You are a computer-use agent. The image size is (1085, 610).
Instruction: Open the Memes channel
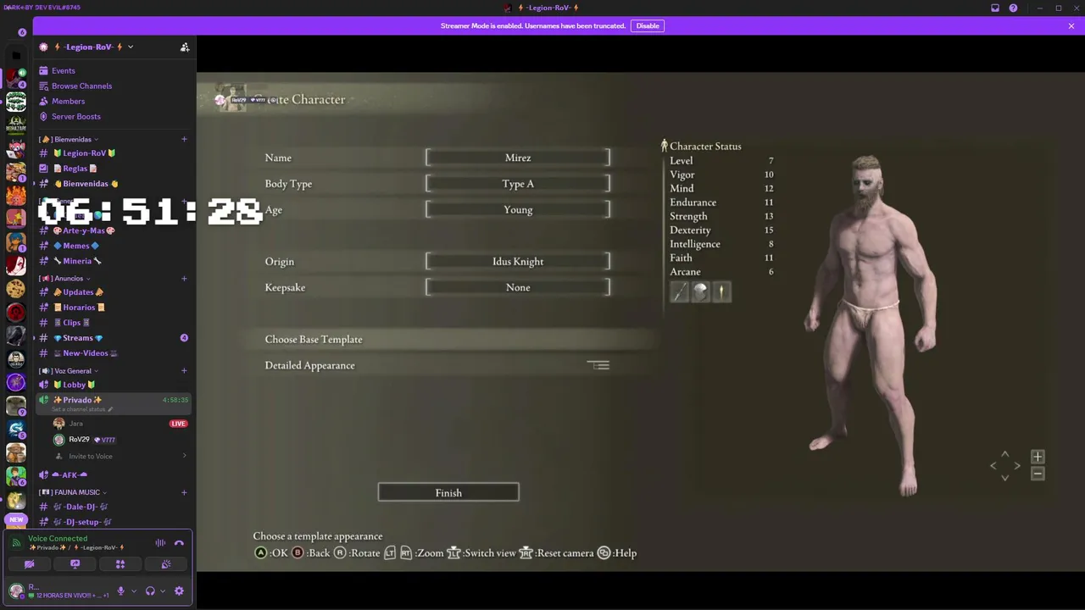pyautogui.click(x=76, y=246)
